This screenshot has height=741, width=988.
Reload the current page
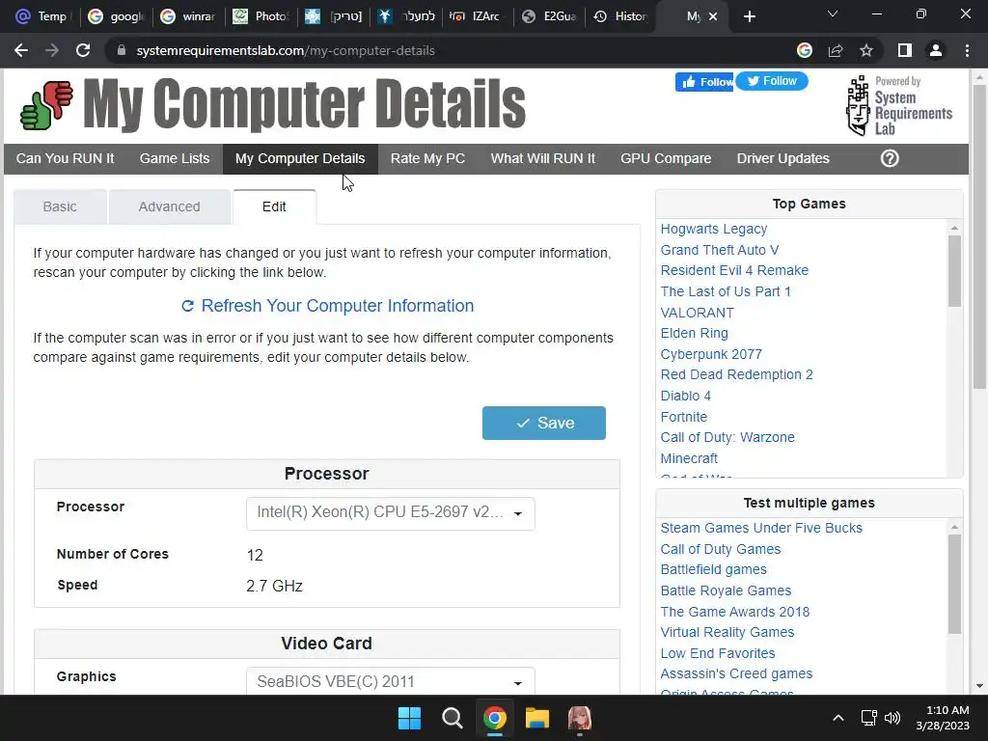click(x=83, y=50)
